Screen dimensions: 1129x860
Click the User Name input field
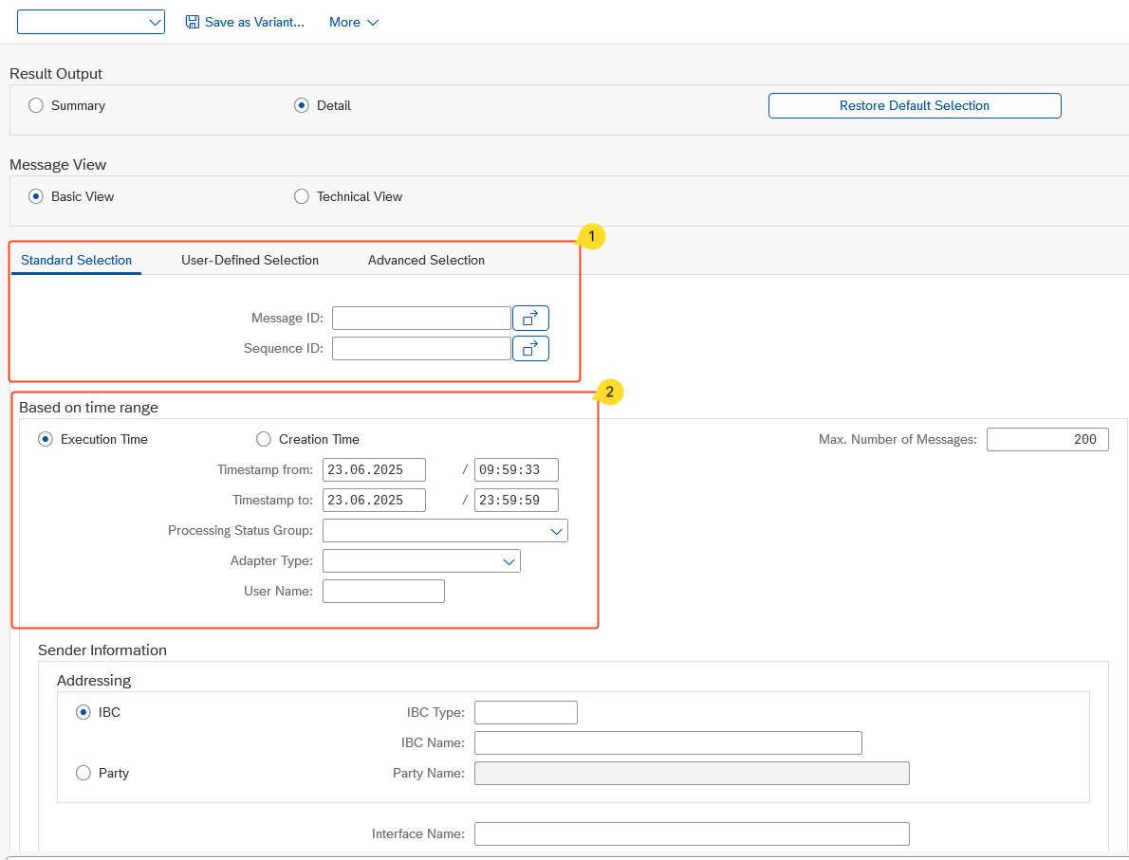(x=383, y=591)
